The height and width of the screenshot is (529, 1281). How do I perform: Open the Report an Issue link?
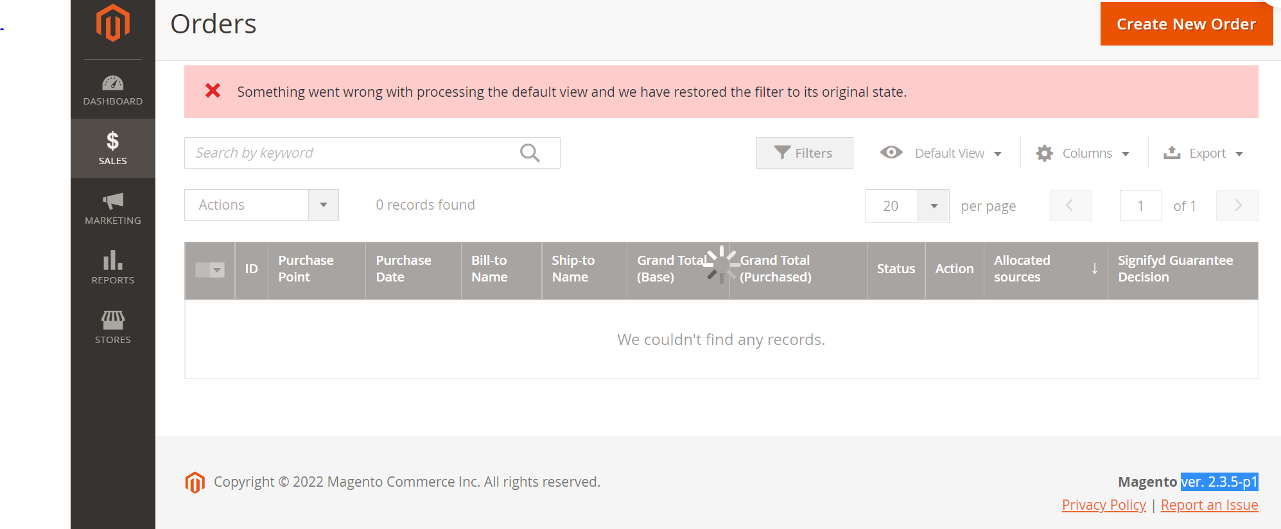tap(1209, 505)
